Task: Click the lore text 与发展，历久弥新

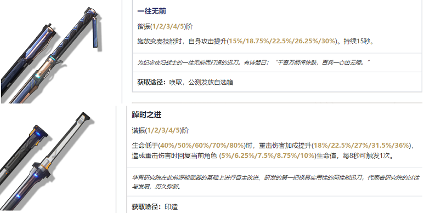Action: click(x=156, y=187)
